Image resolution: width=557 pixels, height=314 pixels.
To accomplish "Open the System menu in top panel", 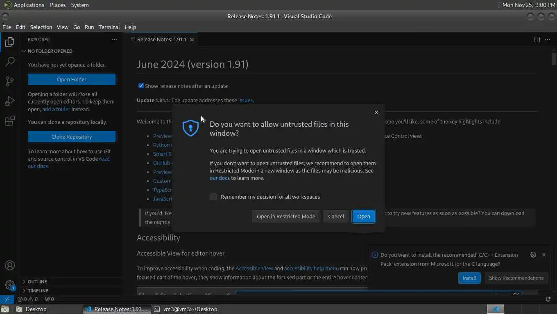I will [80, 5].
